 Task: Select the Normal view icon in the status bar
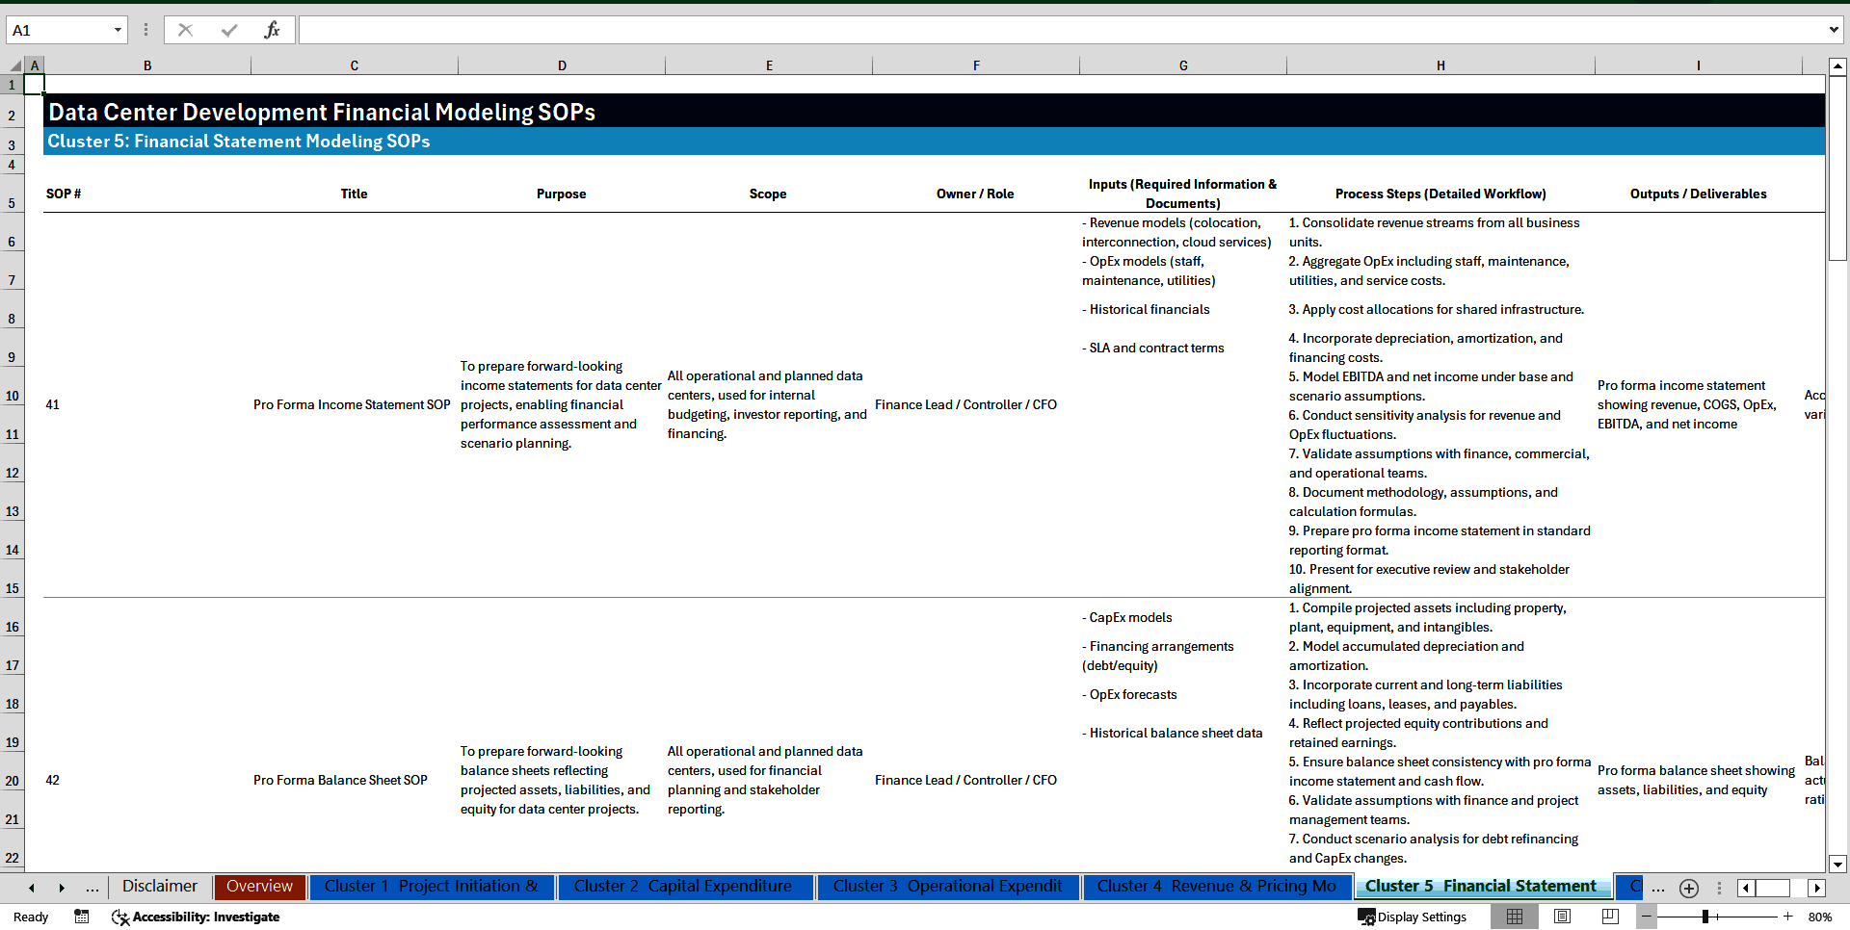1515,917
